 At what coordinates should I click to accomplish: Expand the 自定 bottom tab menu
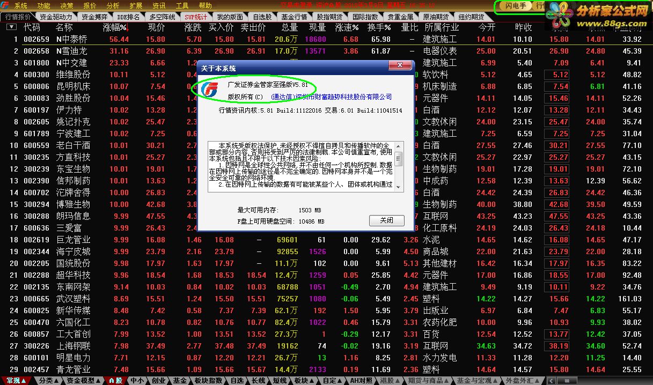coord(332,380)
